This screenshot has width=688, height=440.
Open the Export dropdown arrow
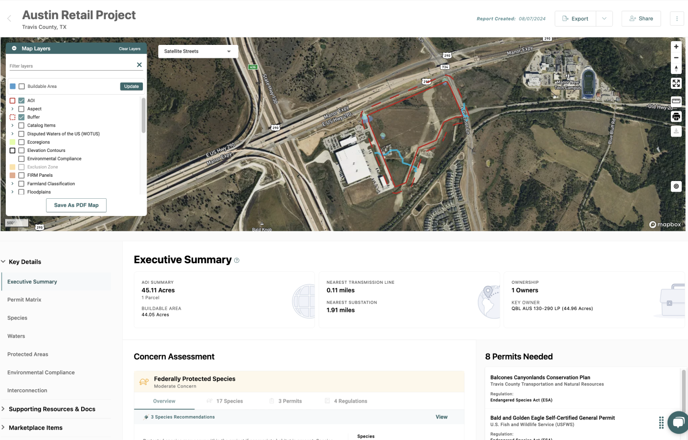(604, 19)
